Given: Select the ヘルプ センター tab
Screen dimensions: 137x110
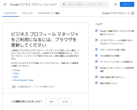Looking at the screenshot, I should [x=11, y=13].
